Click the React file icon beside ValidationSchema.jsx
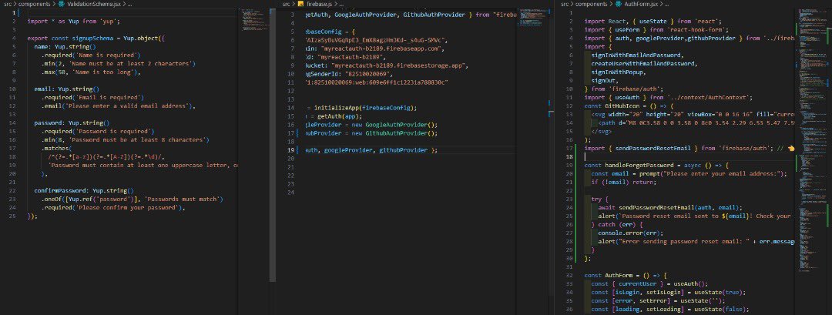The image size is (832, 315). pos(62,4)
